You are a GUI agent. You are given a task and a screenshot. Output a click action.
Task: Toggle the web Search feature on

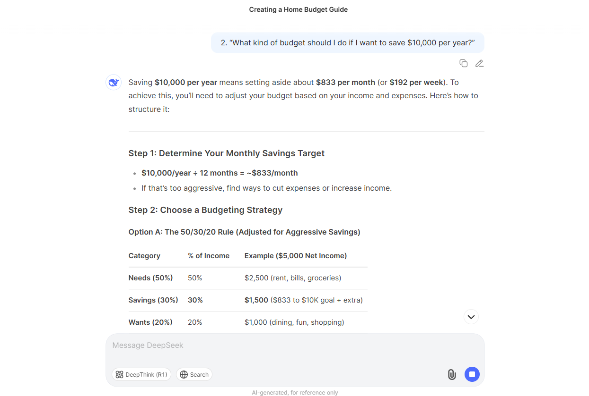[194, 374]
